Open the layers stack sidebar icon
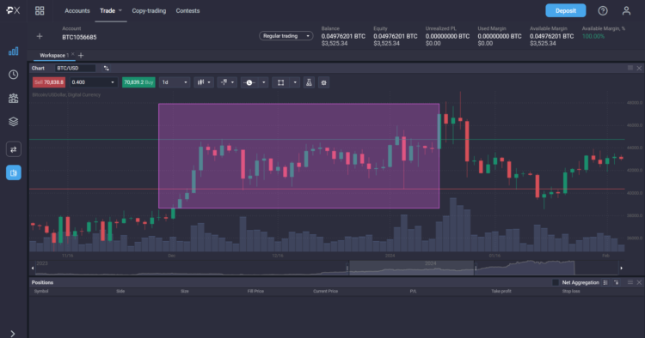 [x=14, y=122]
